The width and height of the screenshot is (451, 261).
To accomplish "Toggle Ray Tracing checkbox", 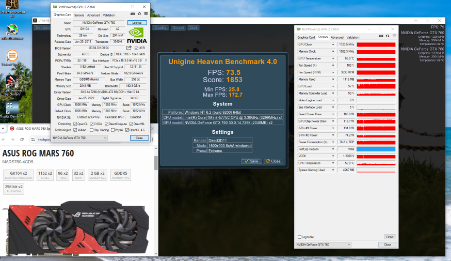I will point(91,130).
